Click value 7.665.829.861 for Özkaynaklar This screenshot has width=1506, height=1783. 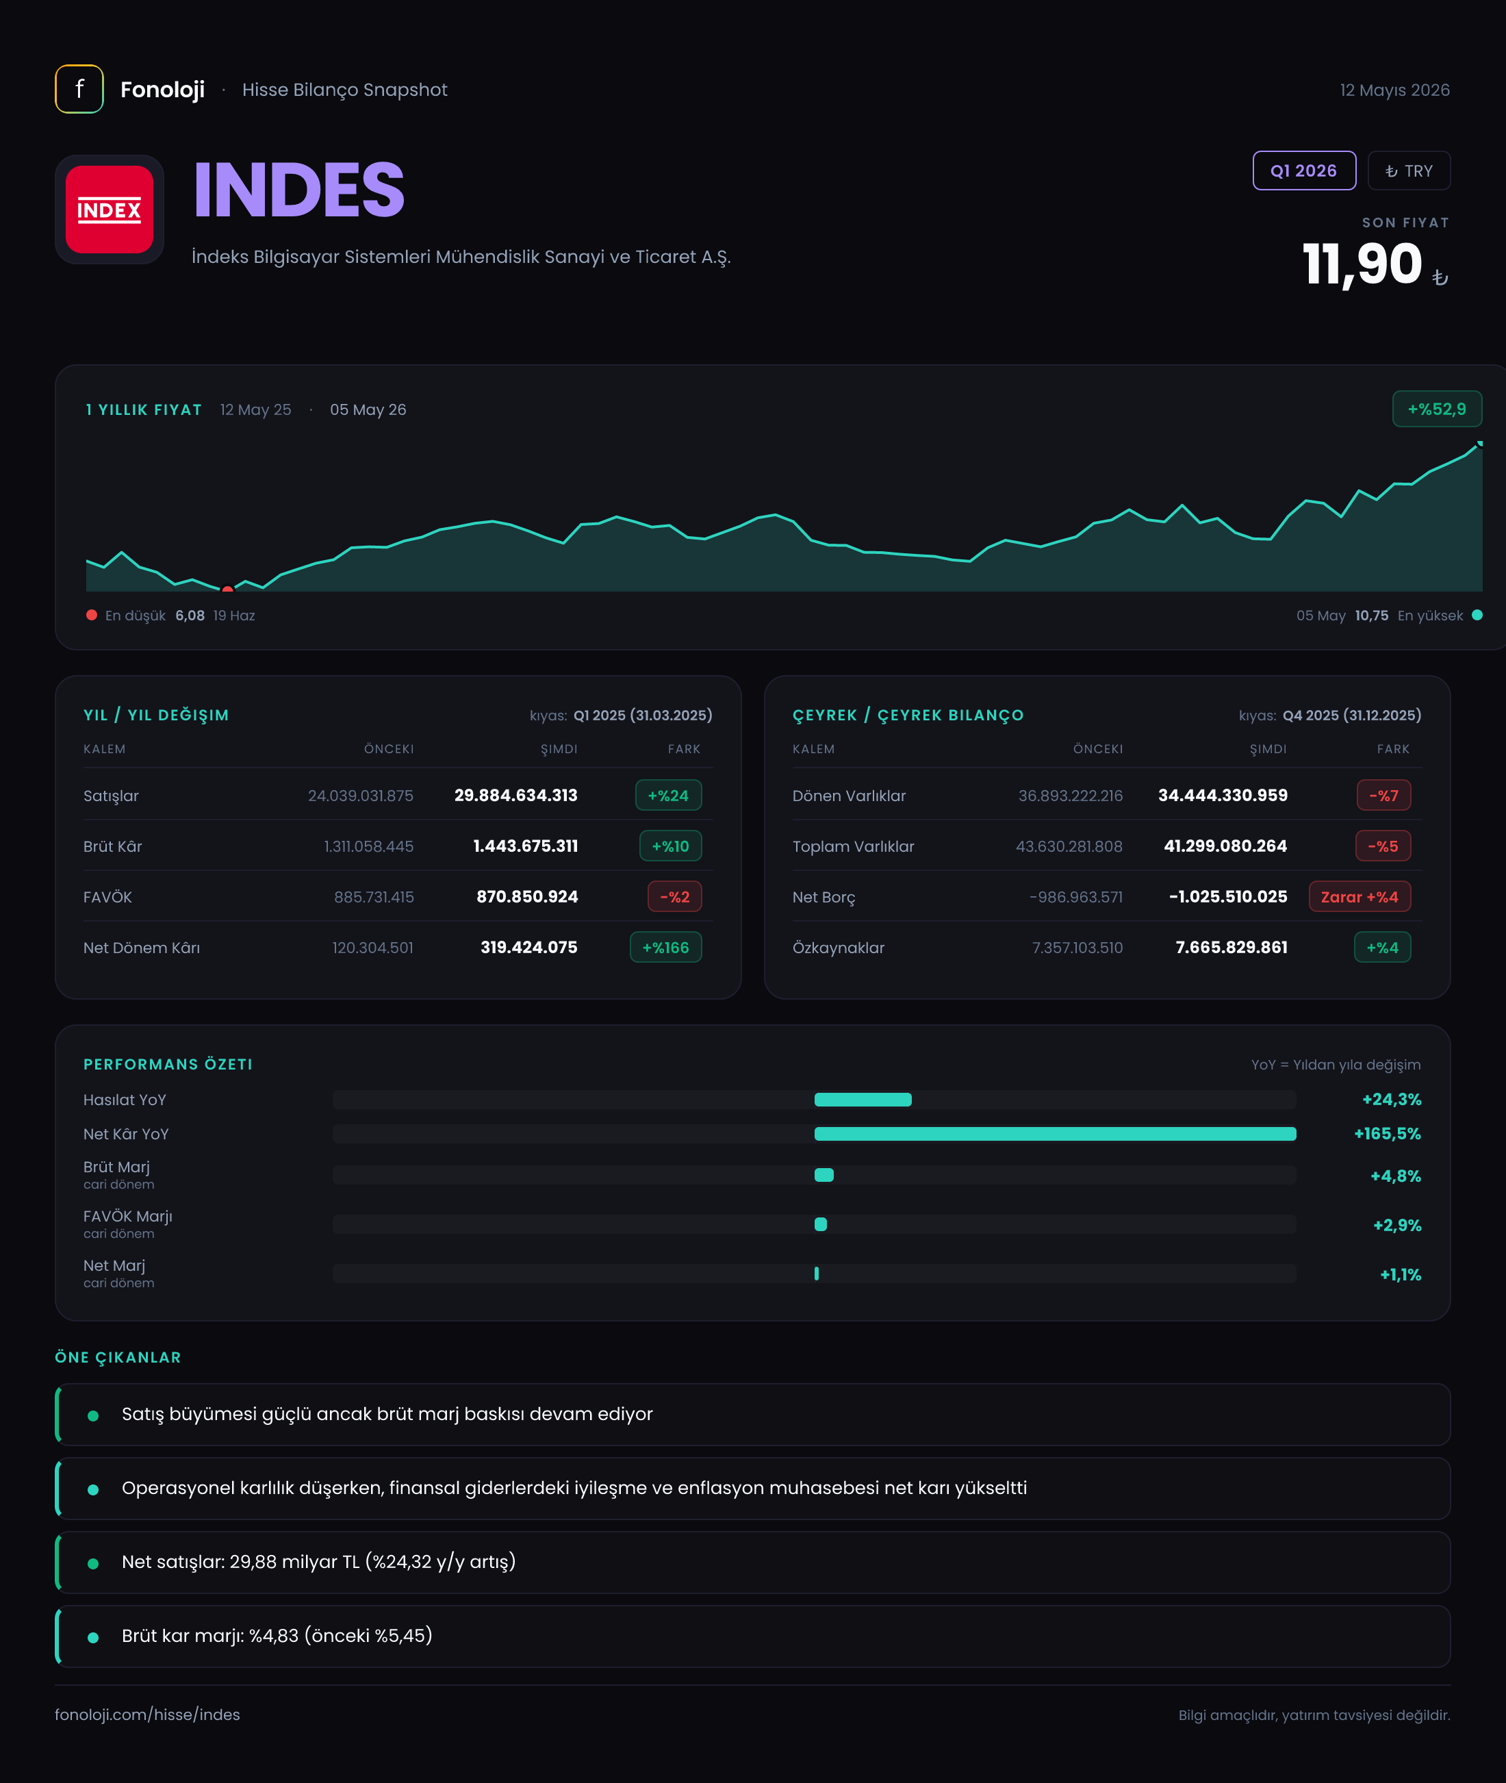pos(1231,947)
